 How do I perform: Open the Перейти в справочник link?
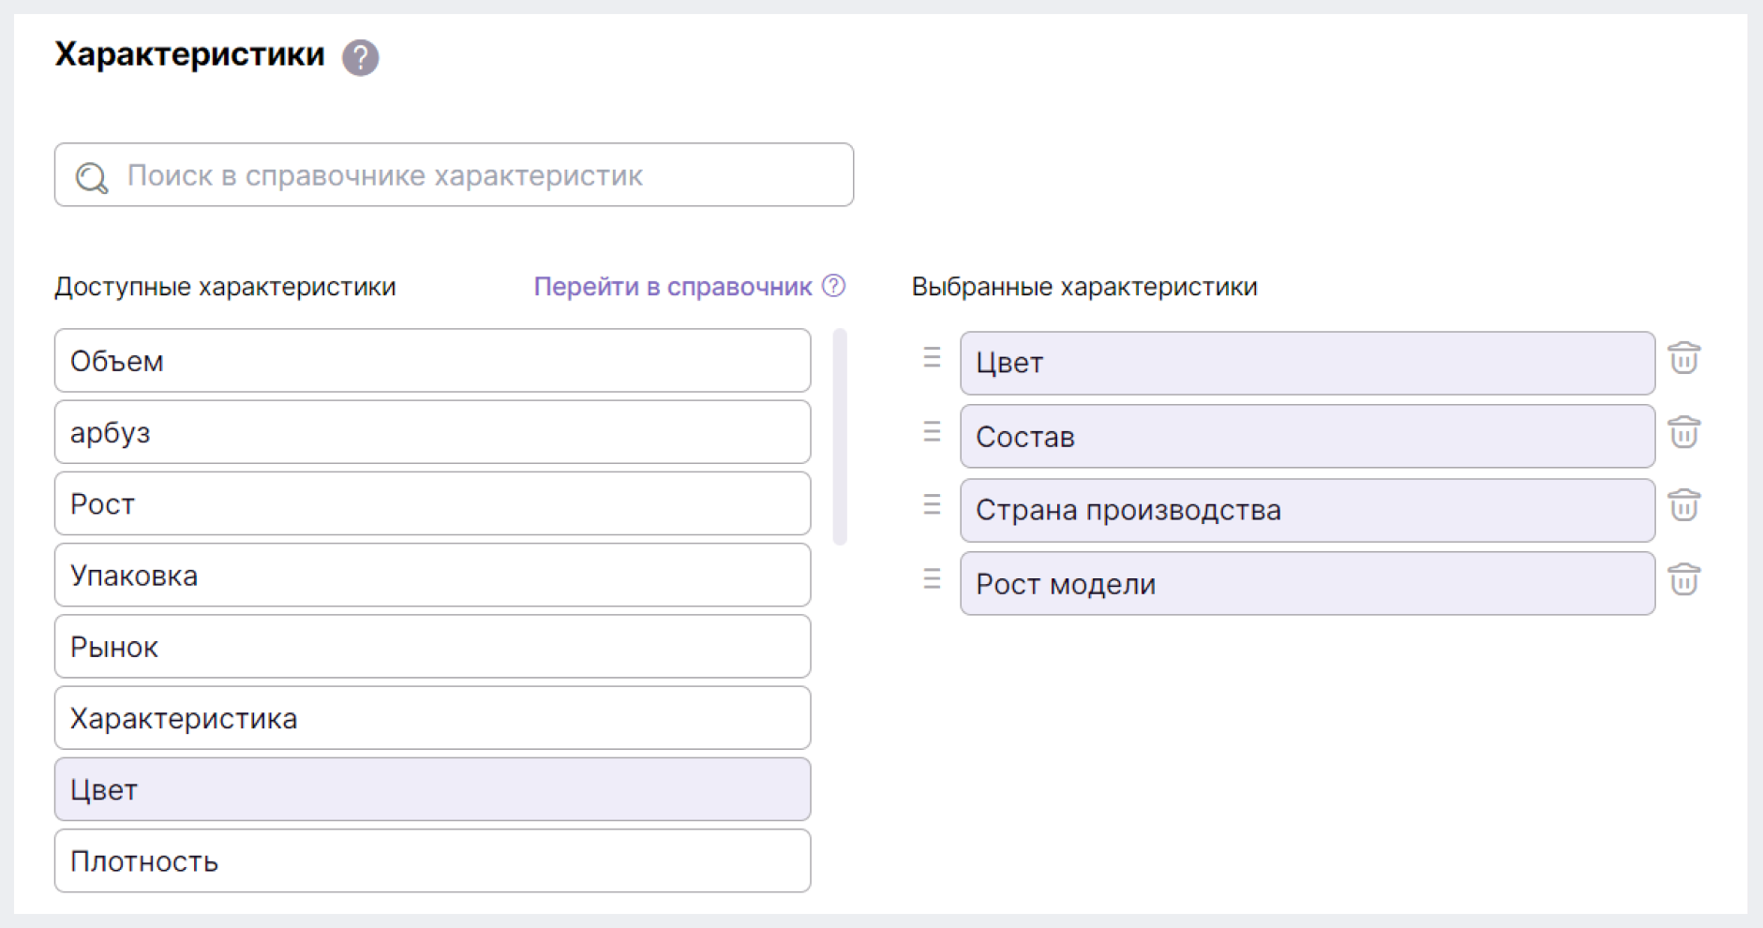pos(673,287)
